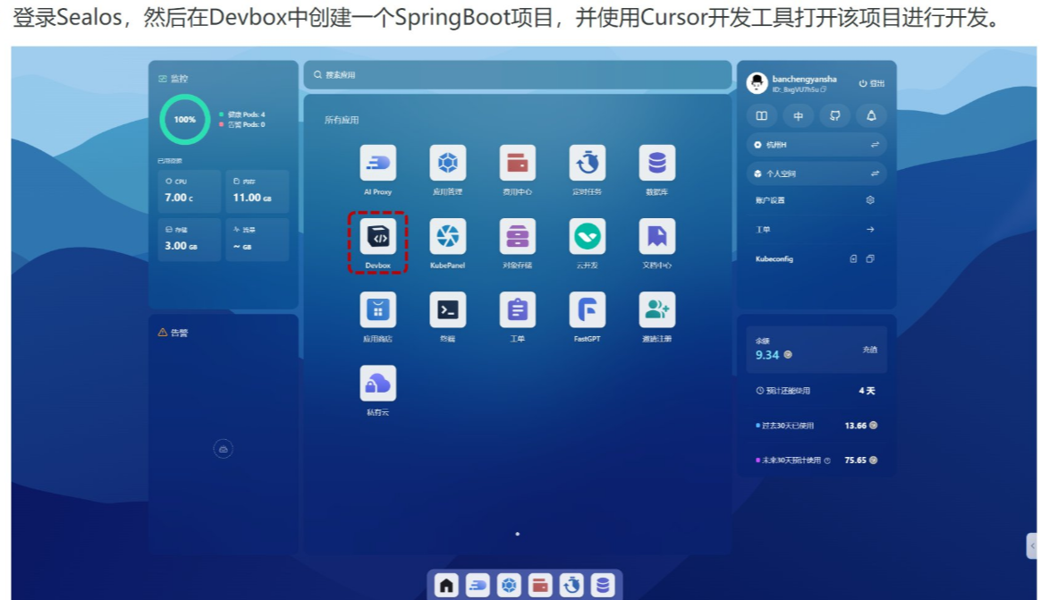This screenshot has width=1058, height=600.
Task: Open the 文档中心 app icon
Action: 657,236
